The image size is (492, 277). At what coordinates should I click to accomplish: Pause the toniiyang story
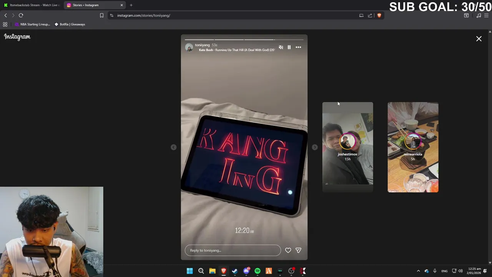pyautogui.click(x=289, y=47)
